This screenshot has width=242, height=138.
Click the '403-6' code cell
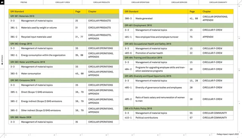tap(128, 53)
